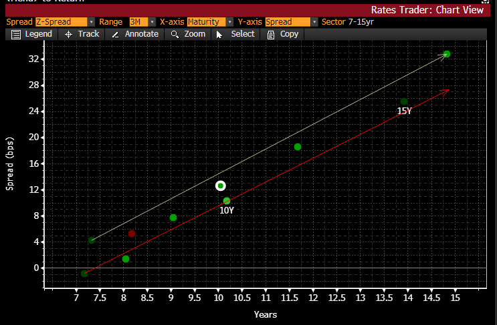Click the Spread Y-axis field
The image size is (497, 325).
pyautogui.click(x=288, y=22)
